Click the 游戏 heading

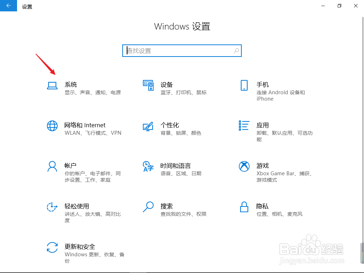[263, 166]
